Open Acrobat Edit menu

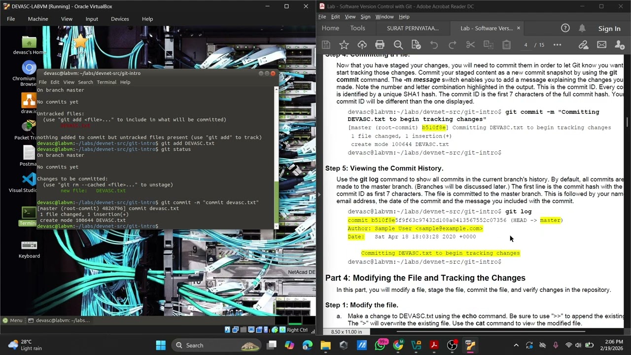(335, 17)
